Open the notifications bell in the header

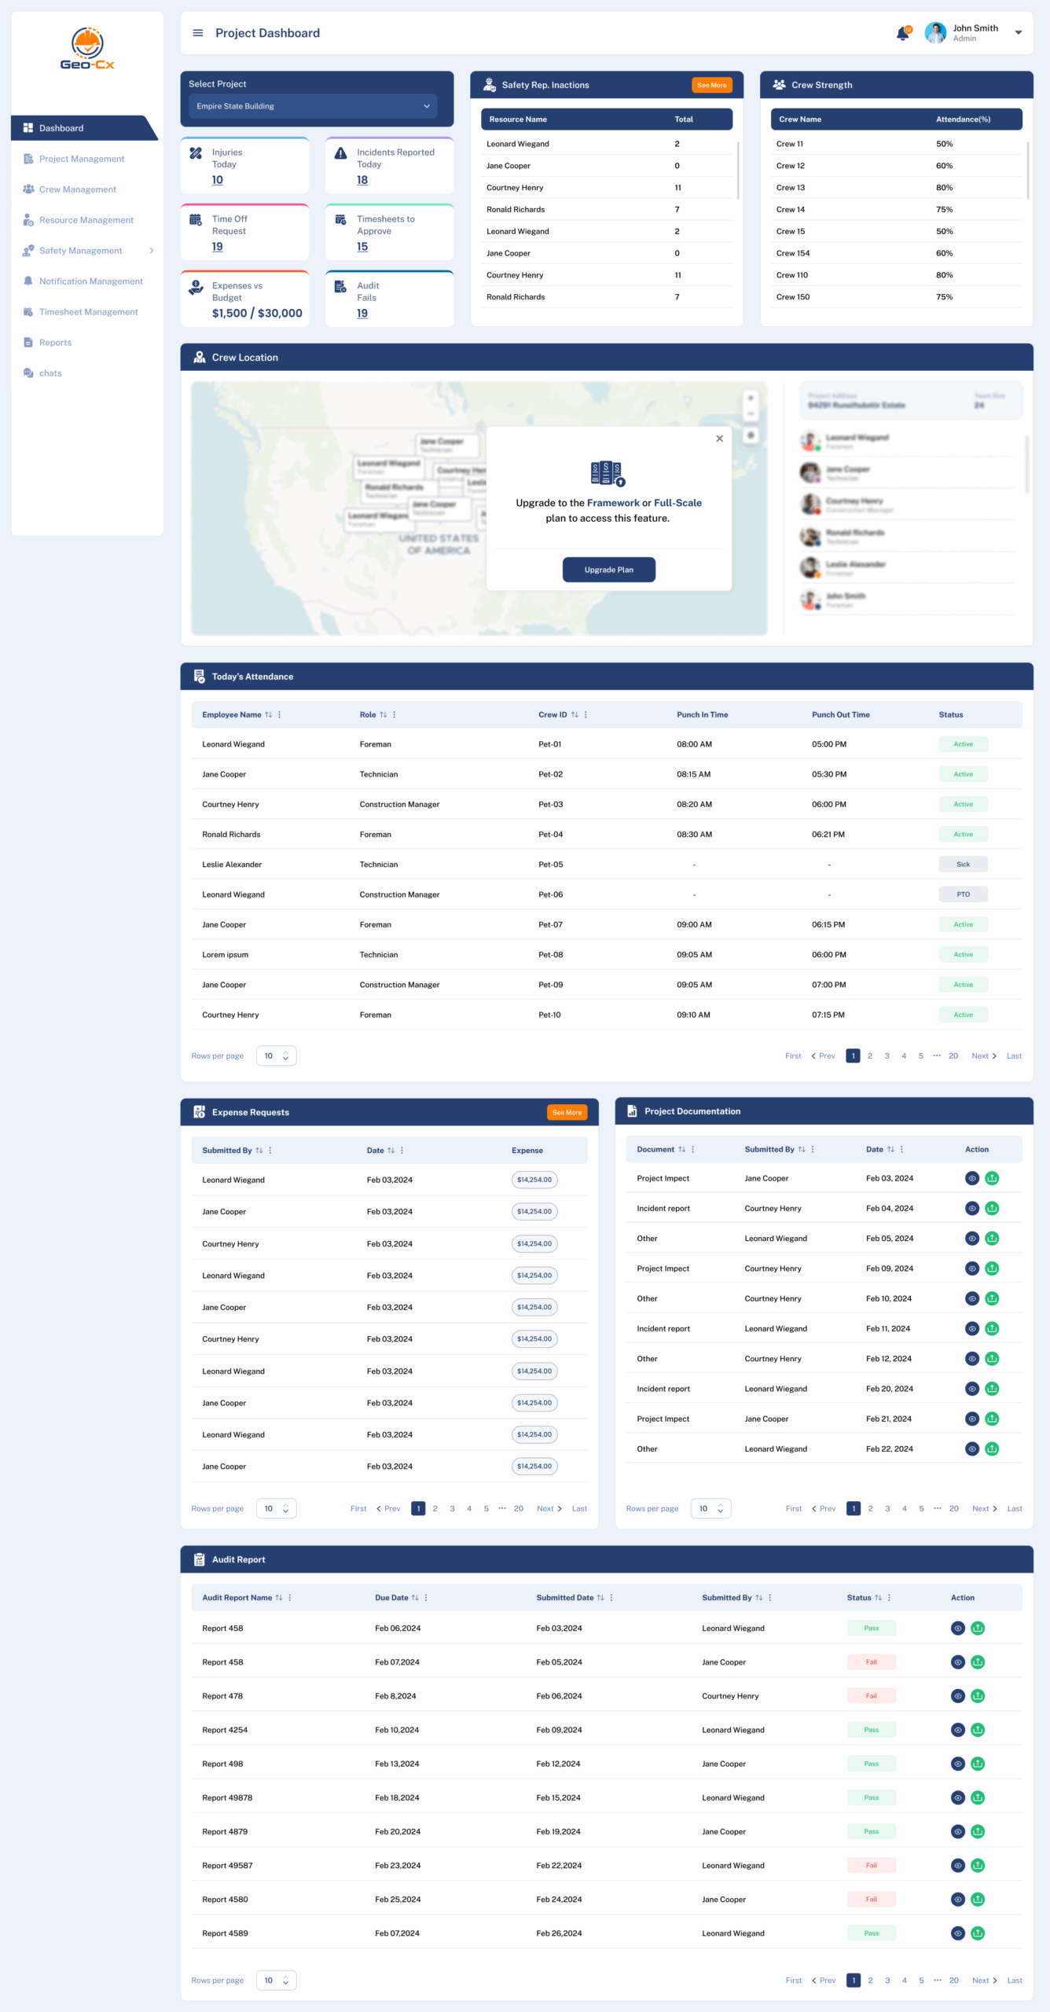point(903,33)
